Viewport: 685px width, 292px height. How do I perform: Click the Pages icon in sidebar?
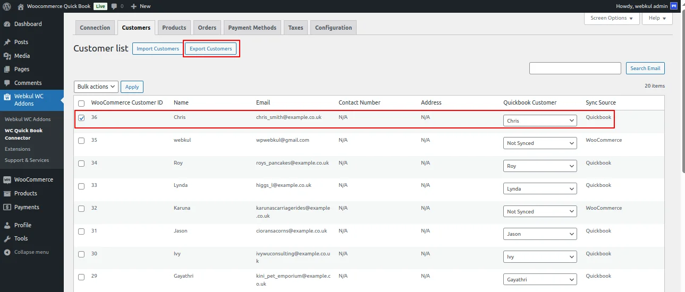(x=7, y=69)
